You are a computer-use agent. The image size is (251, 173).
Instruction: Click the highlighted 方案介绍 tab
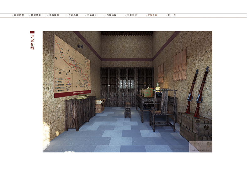click(152, 15)
